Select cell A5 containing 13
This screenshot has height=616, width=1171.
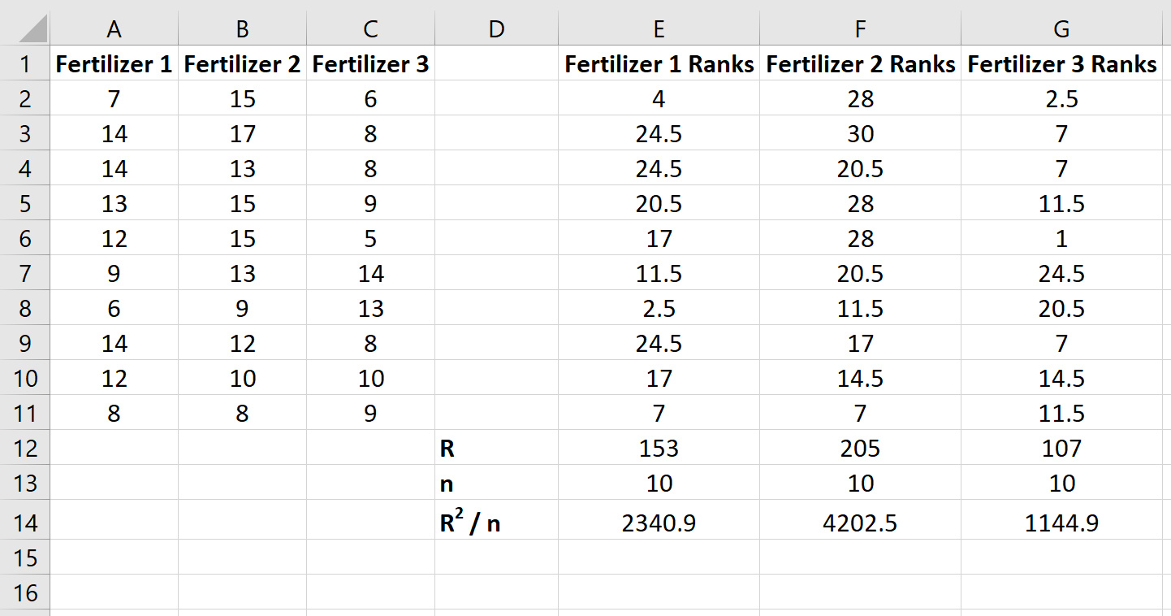point(115,203)
